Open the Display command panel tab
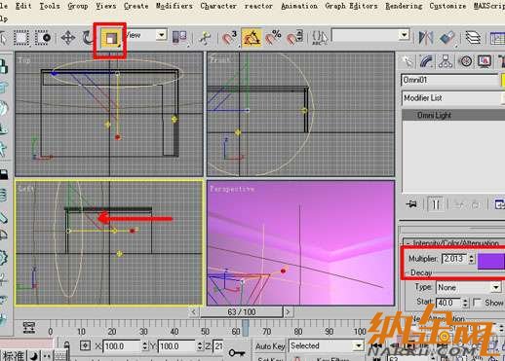Viewport: 505px width, 361px height. 485,61
